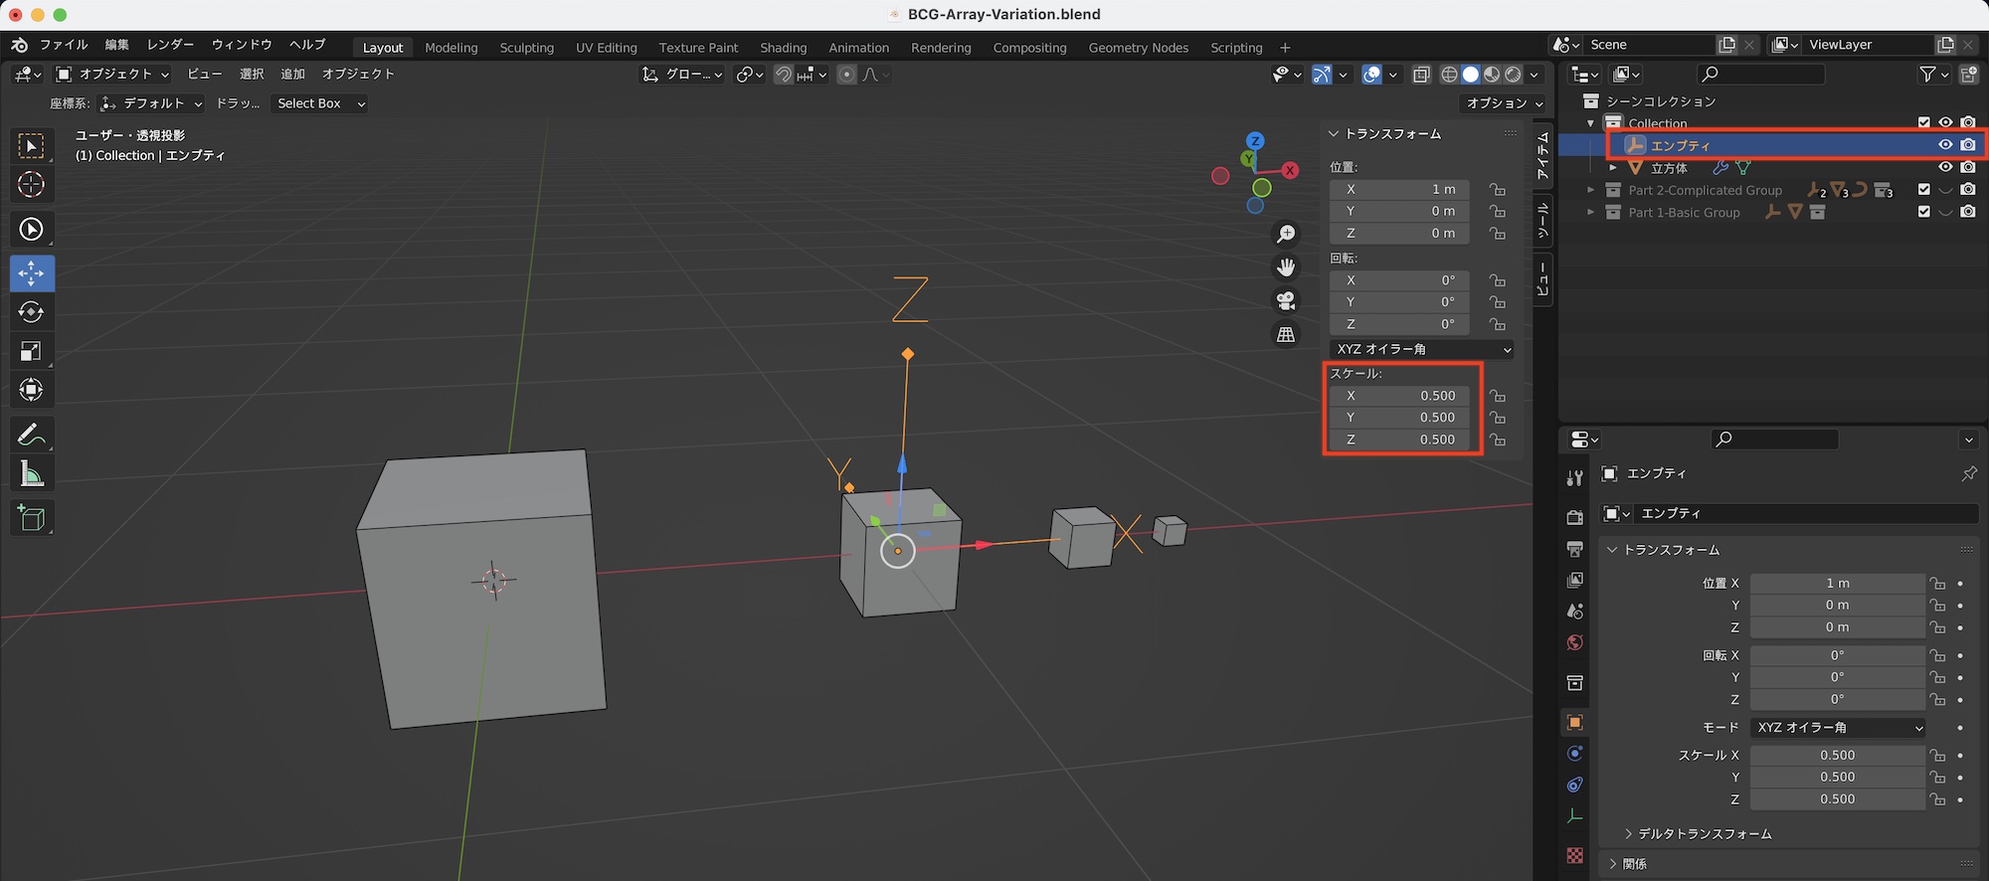The height and width of the screenshot is (881, 1989).
Task: Switch to the Sculpting workspace tab
Action: click(x=526, y=47)
